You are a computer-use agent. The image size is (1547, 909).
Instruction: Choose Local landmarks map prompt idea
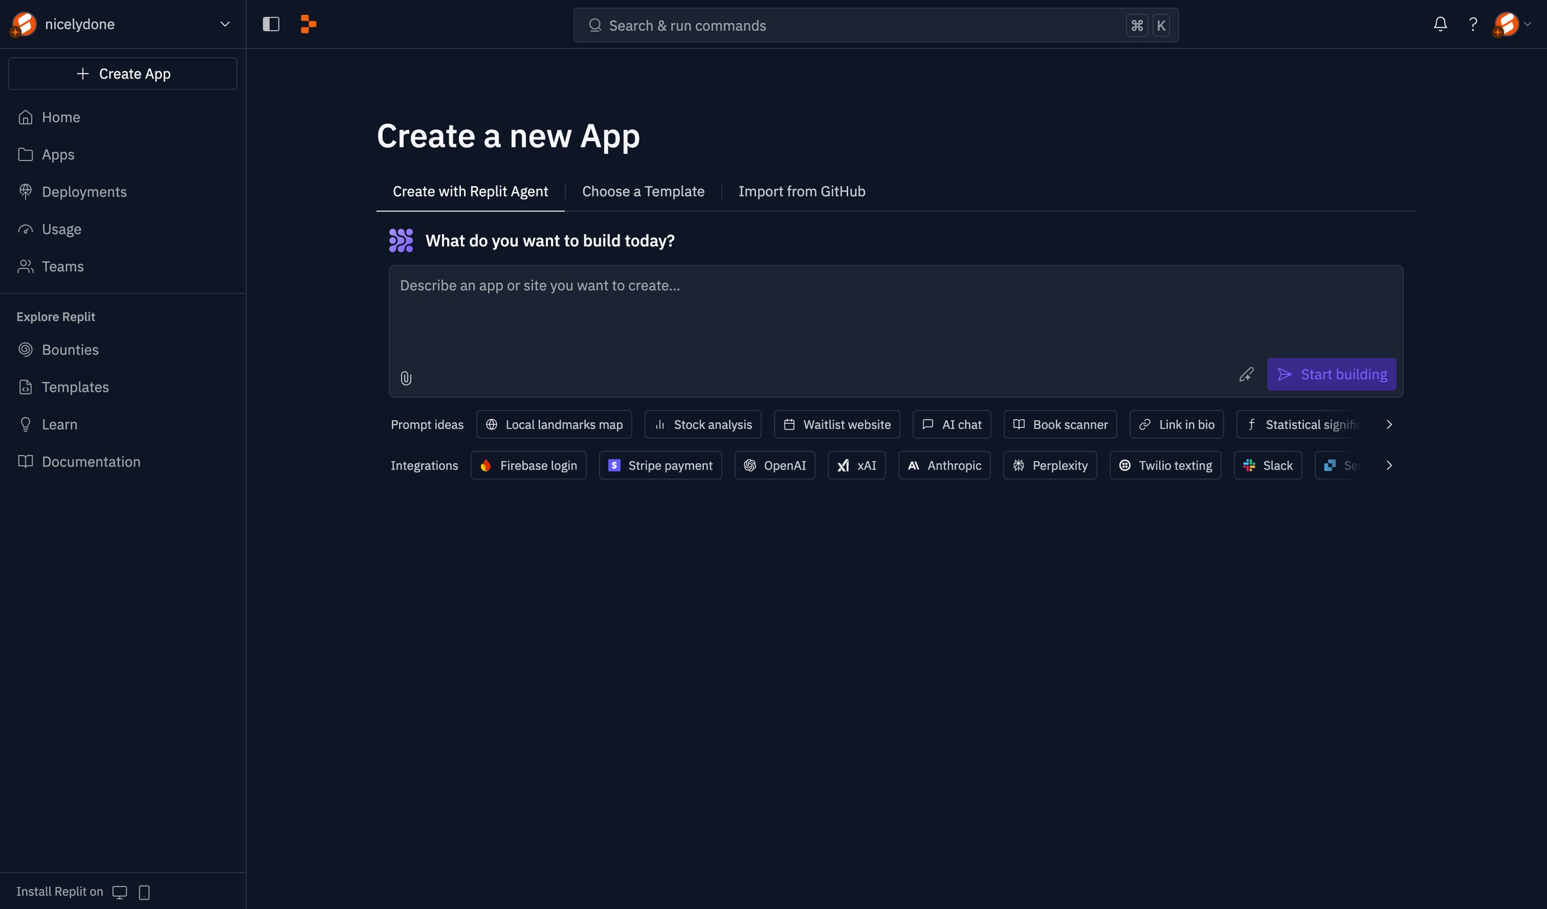(554, 425)
